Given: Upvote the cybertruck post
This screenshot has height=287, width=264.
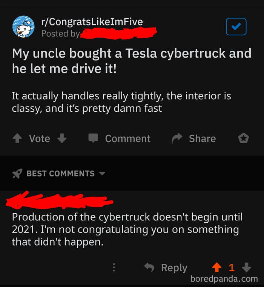Looking at the screenshot, I should pyautogui.click(x=17, y=139).
